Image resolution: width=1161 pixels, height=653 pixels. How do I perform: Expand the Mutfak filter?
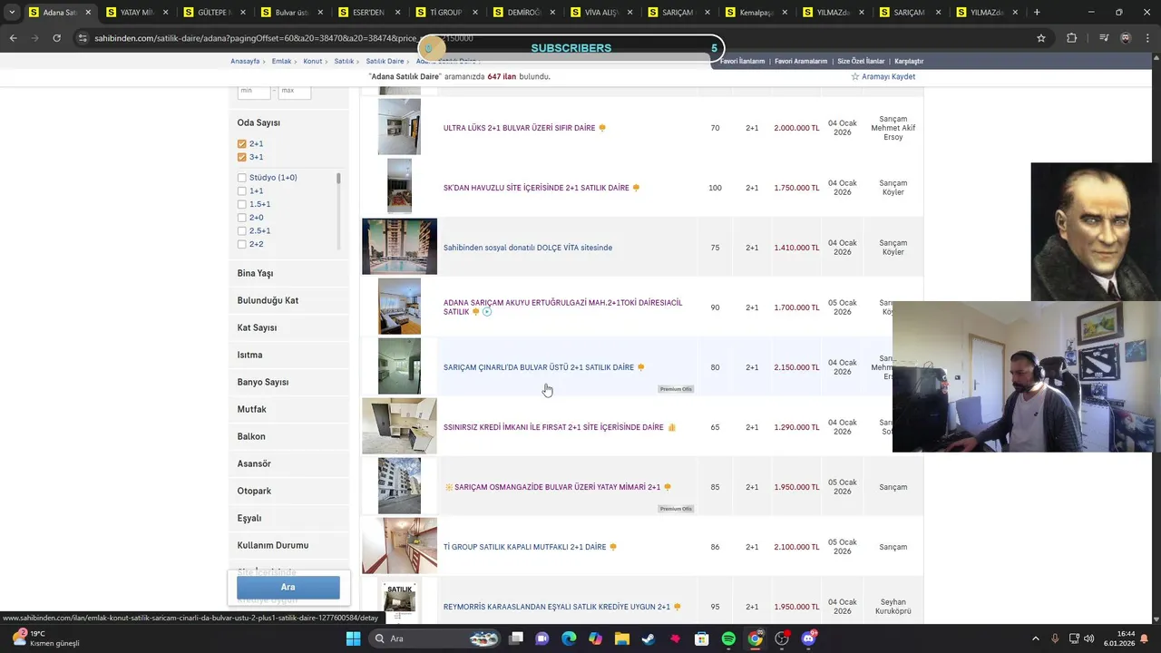coord(288,409)
